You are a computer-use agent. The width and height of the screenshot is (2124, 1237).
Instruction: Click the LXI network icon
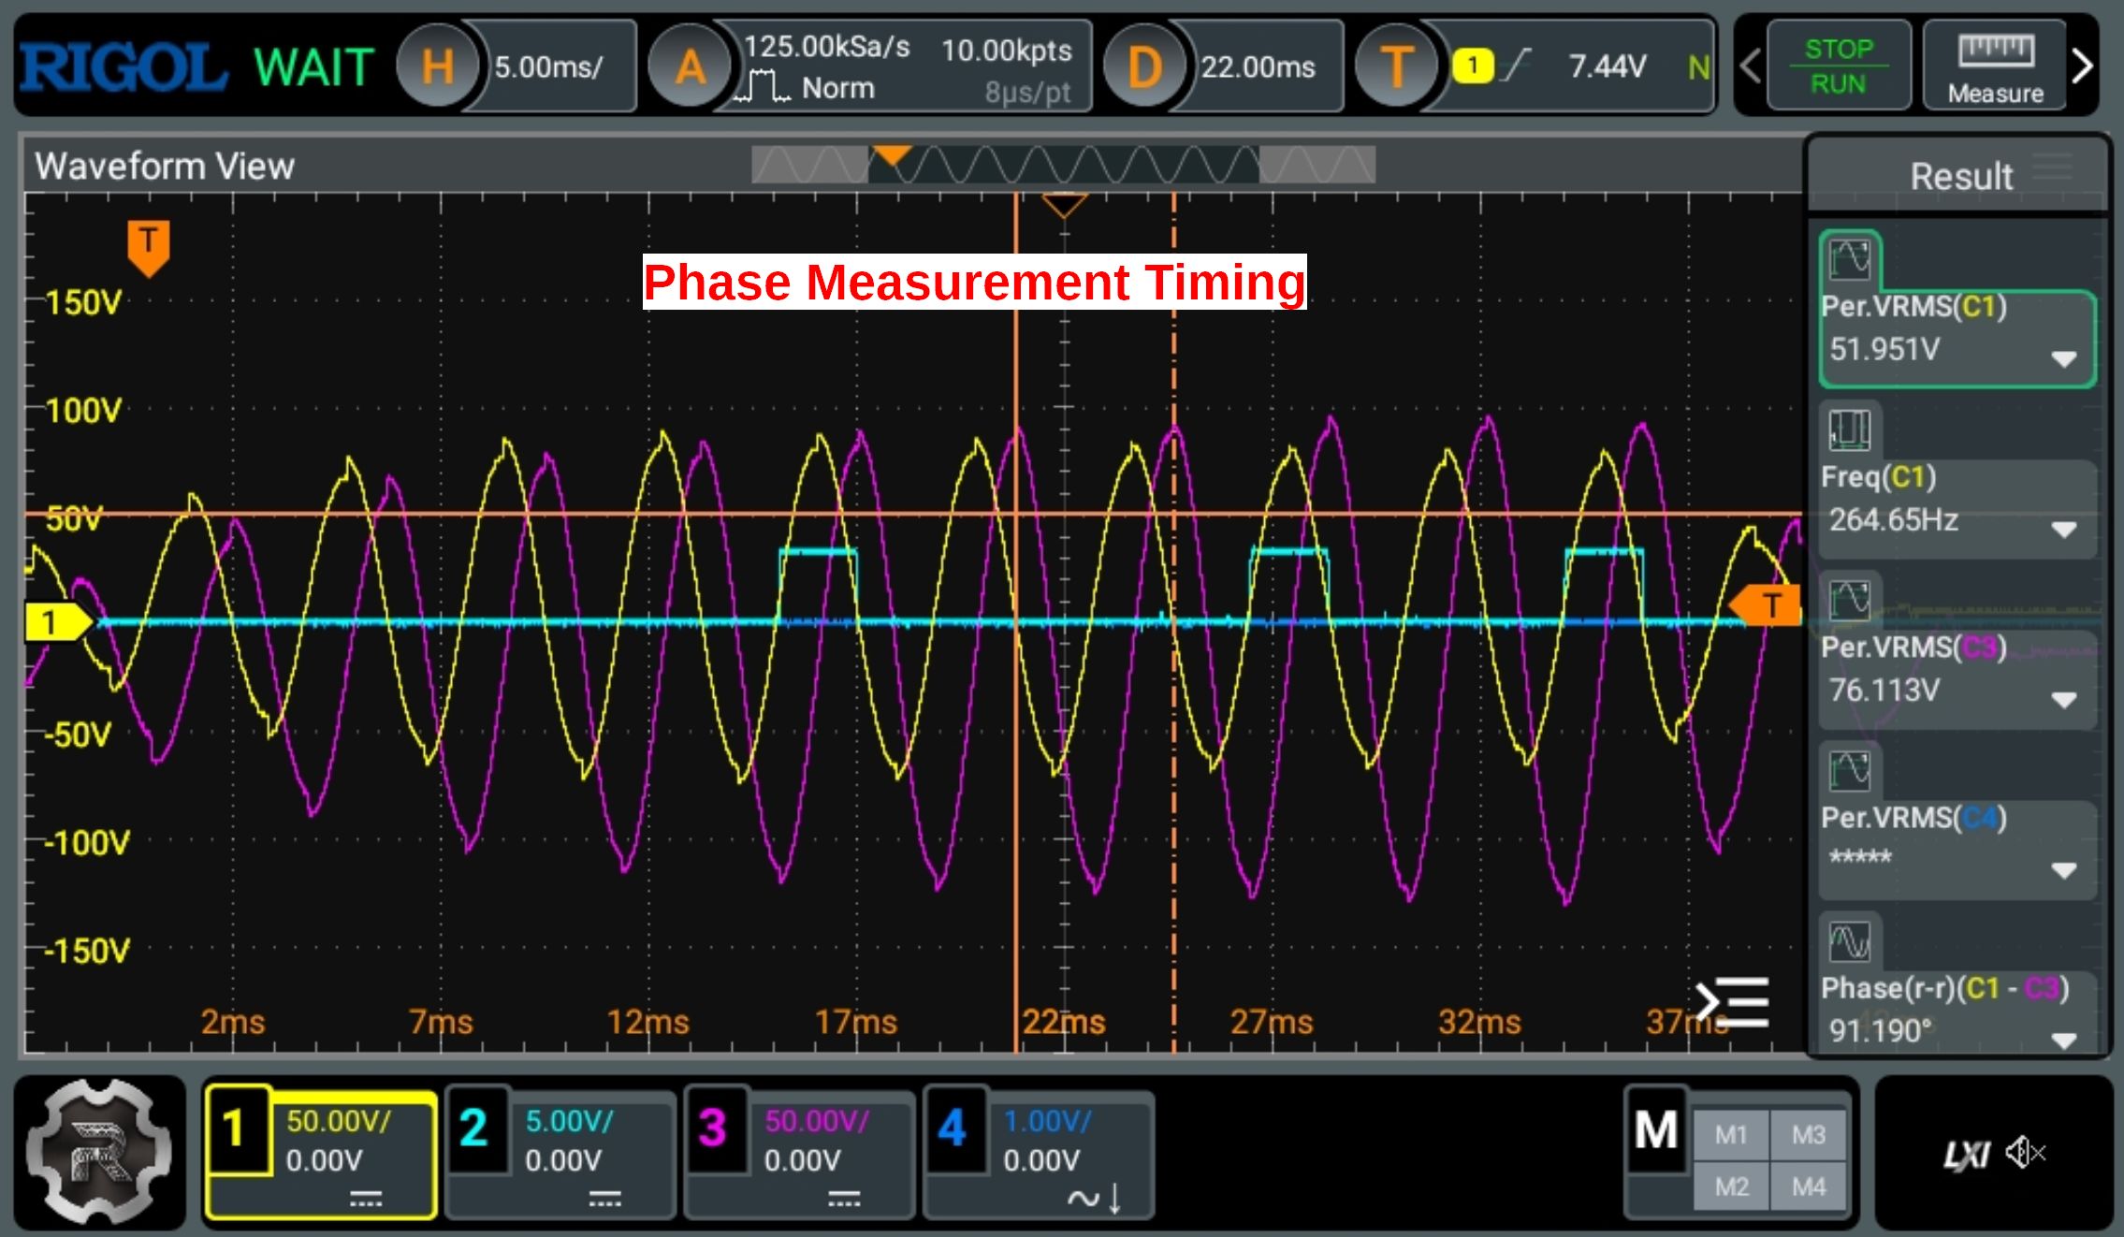coord(1966,1155)
